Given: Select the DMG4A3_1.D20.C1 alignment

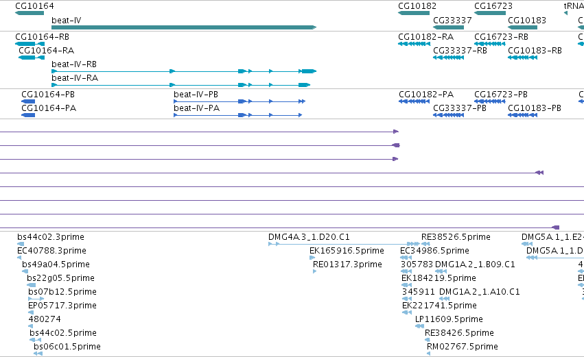Looking at the screenshot, I should pos(344,244).
